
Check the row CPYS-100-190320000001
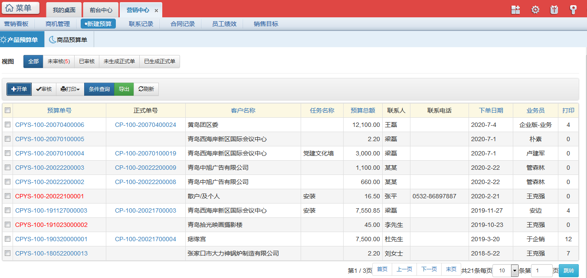tap(7, 239)
